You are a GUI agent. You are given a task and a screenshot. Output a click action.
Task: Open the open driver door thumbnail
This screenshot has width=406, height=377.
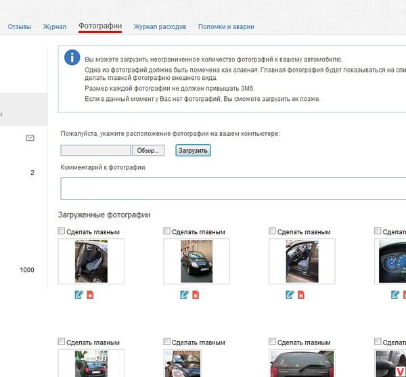(x=302, y=261)
